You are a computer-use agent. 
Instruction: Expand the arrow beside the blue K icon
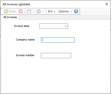click(x=43, y=12)
